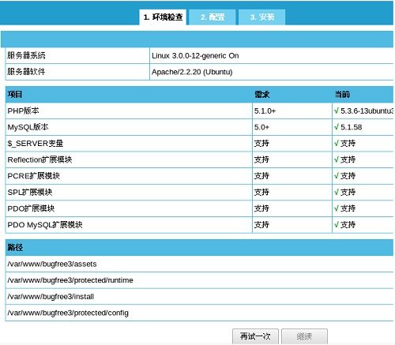Click the /var/www/bugfree3/protected/runtime path
This screenshot has height=345, width=395.
click(70, 280)
